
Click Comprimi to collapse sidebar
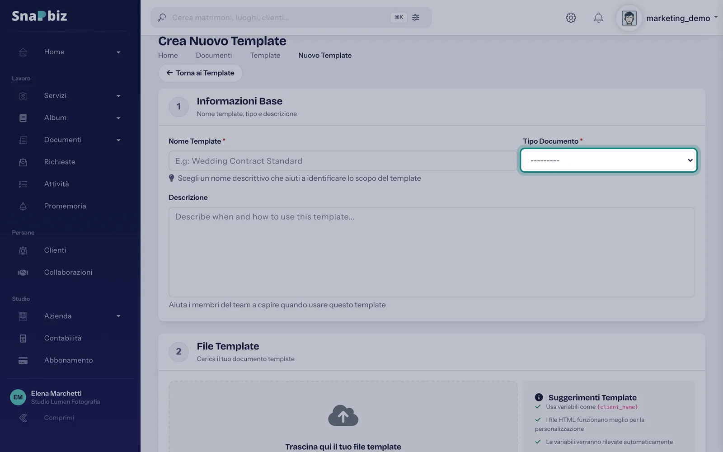(x=59, y=418)
